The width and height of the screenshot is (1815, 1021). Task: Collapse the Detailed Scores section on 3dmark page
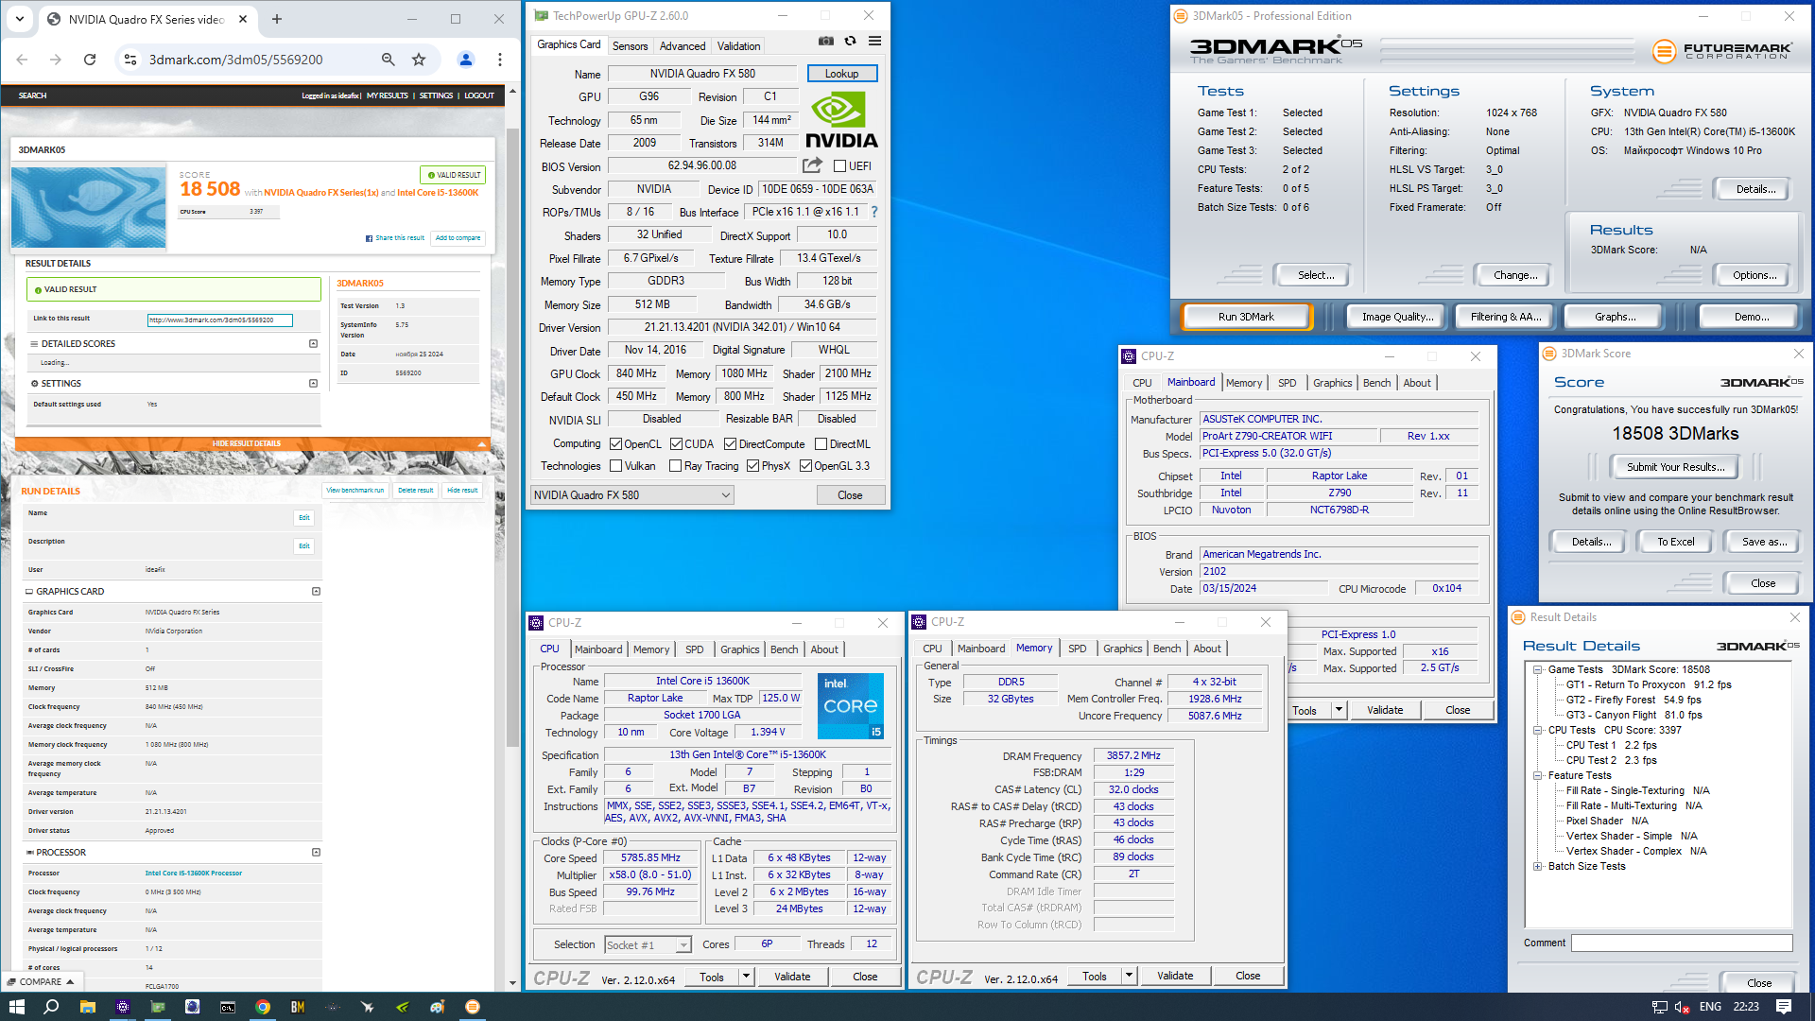pyautogui.click(x=313, y=344)
